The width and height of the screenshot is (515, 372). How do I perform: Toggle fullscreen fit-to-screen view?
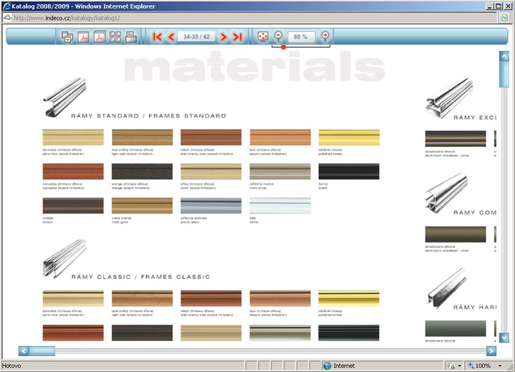point(263,37)
